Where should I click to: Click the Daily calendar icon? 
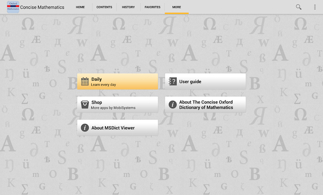click(x=85, y=81)
